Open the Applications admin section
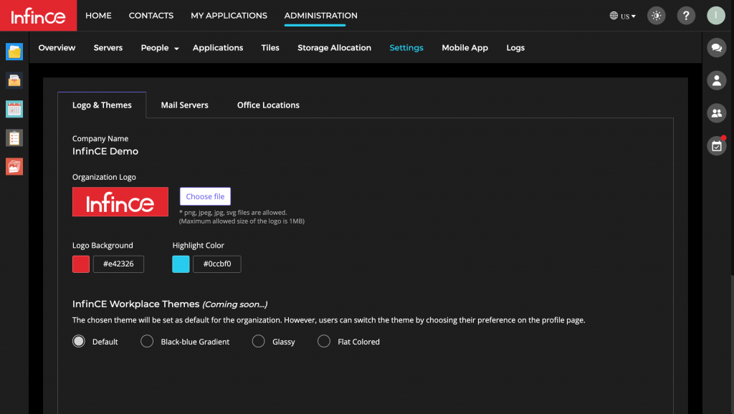 [x=218, y=48]
